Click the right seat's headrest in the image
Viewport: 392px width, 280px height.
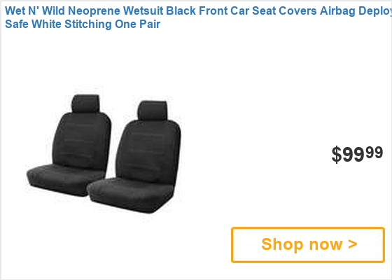(x=153, y=111)
